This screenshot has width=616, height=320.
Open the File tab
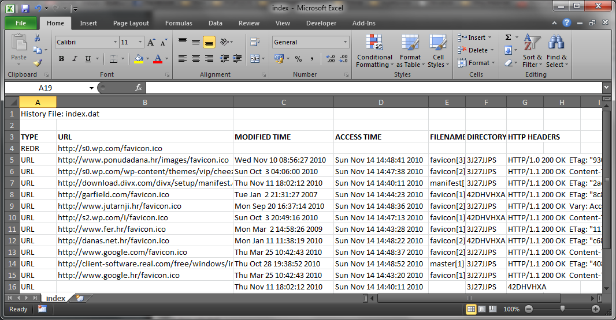[x=21, y=23]
